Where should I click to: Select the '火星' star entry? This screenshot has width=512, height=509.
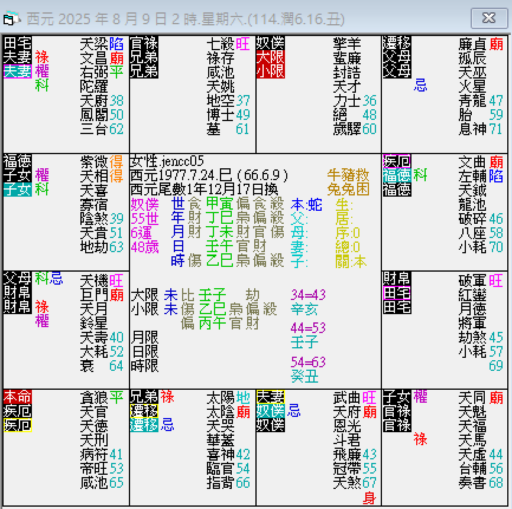[x=472, y=86]
